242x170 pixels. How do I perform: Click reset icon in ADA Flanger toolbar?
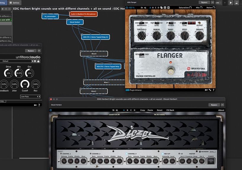(x=168, y=8)
